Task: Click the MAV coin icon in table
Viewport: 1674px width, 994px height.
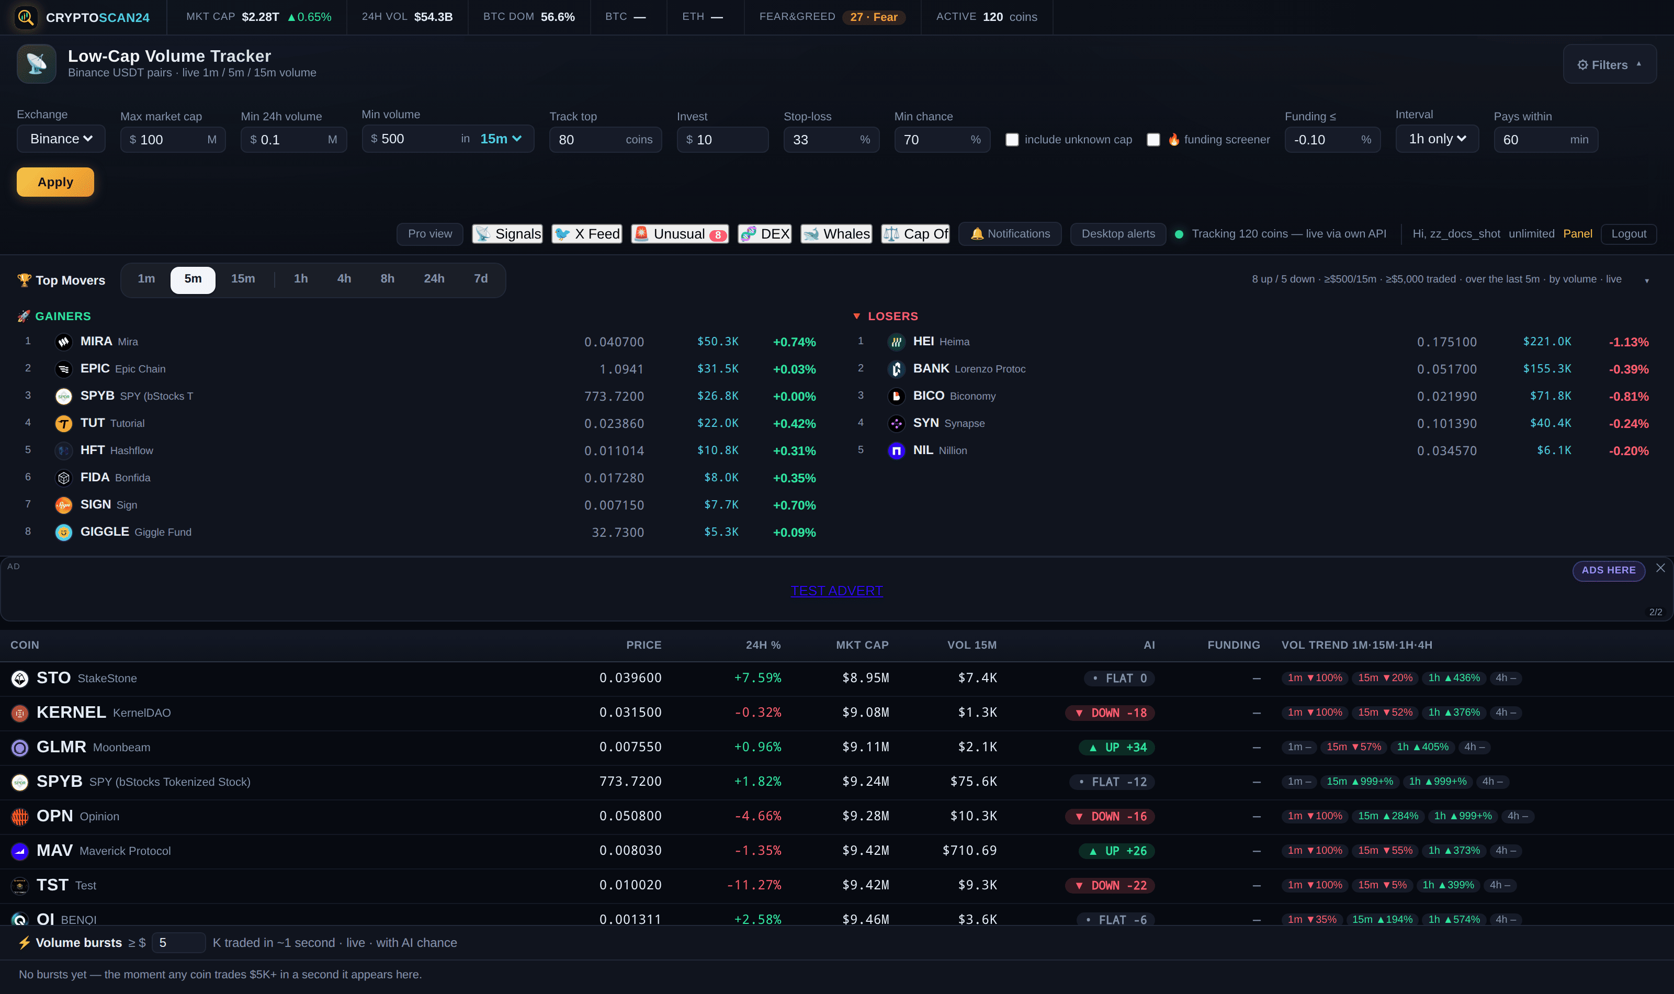Action: (20, 851)
